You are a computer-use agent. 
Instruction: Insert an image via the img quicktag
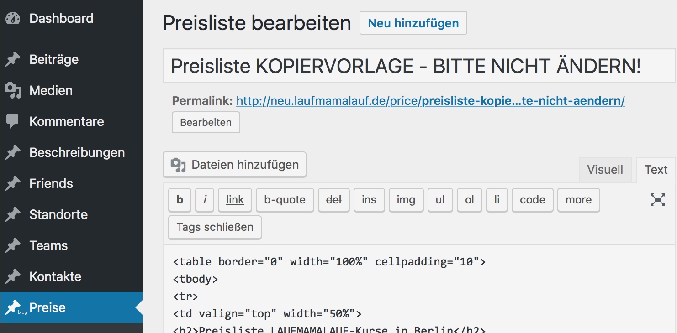coord(406,200)
